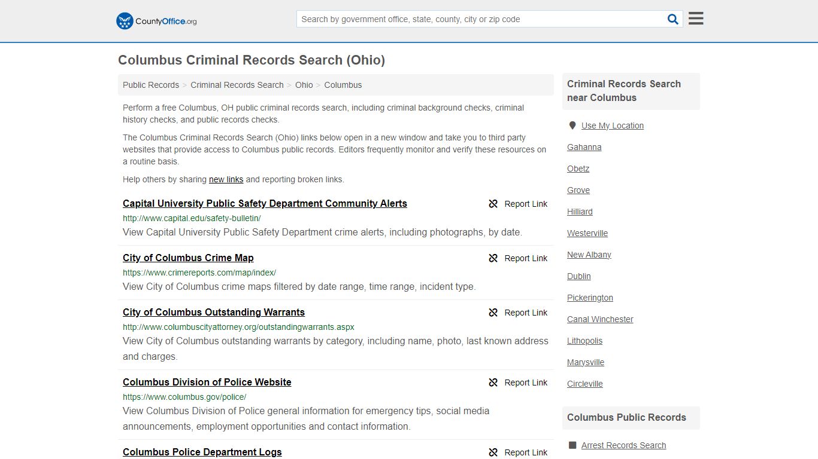Visit the columbus.gov/police URL

[184, 397]
